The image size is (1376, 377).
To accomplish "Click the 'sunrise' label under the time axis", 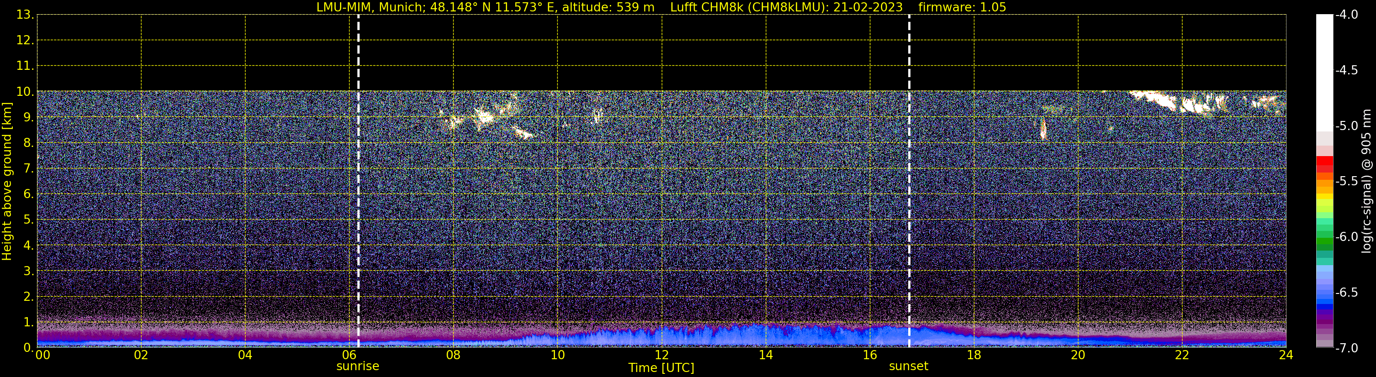I will [x=357, y=367].
